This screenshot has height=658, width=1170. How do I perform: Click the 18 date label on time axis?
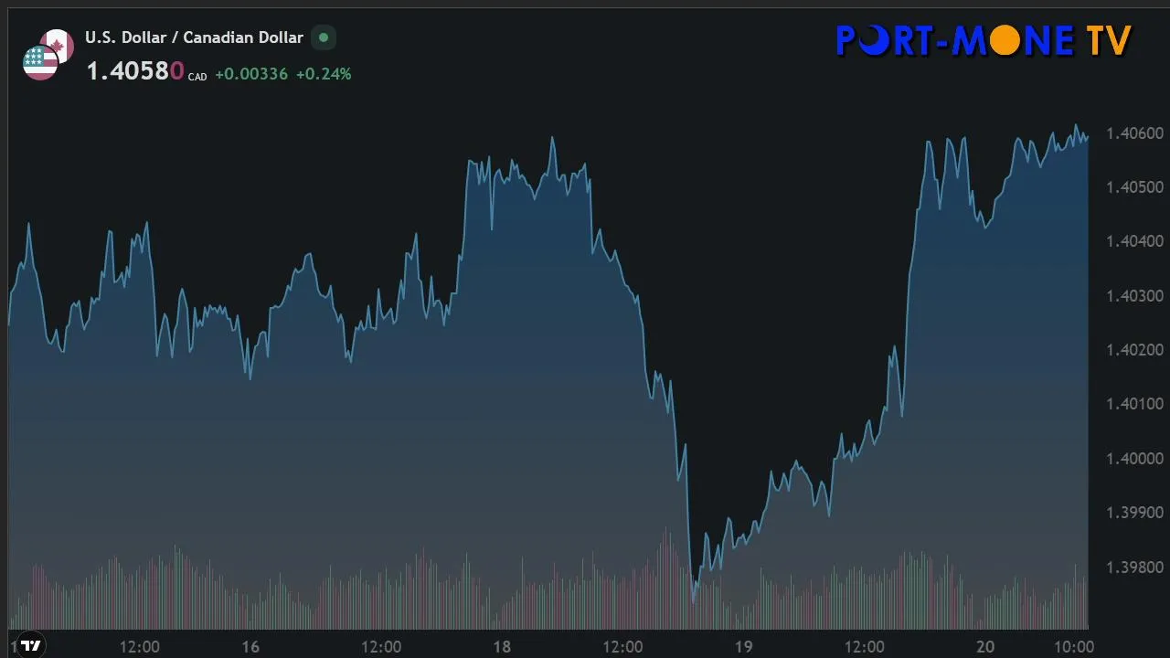pyautogui.click(x=502, y=647)
